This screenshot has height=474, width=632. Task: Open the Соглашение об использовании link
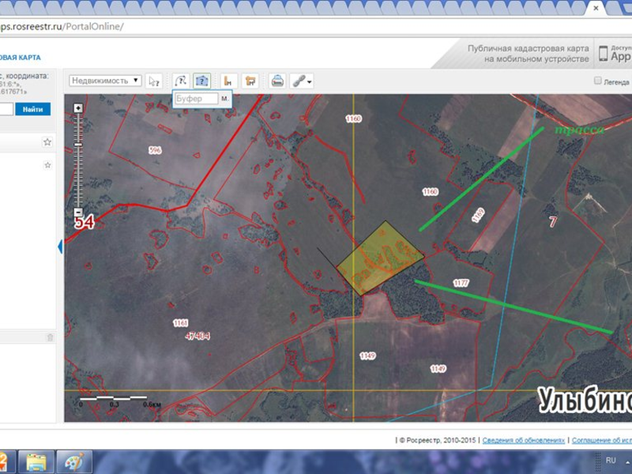[x=602, y=440]
